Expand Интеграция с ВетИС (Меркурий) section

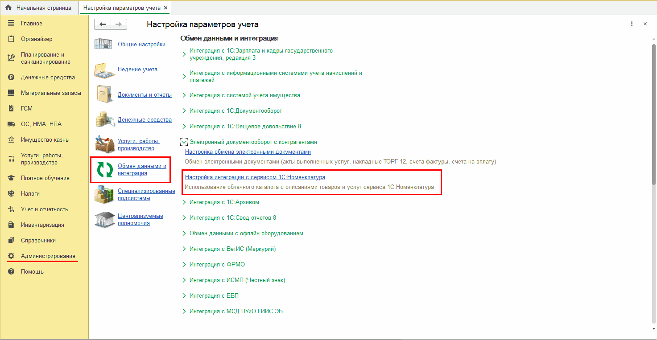click(184, 249)
